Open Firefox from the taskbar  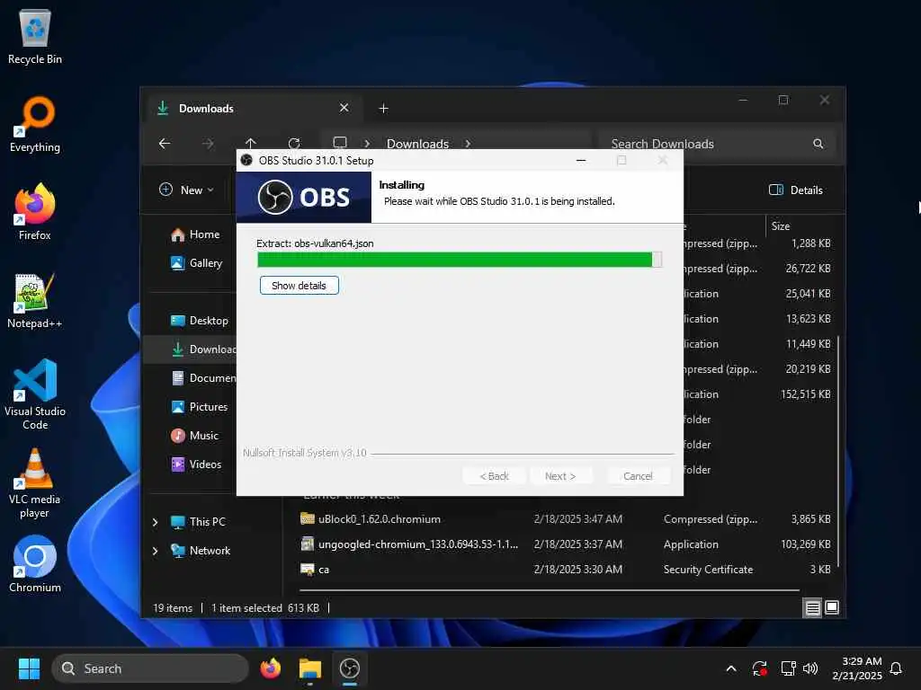point(270,668)
